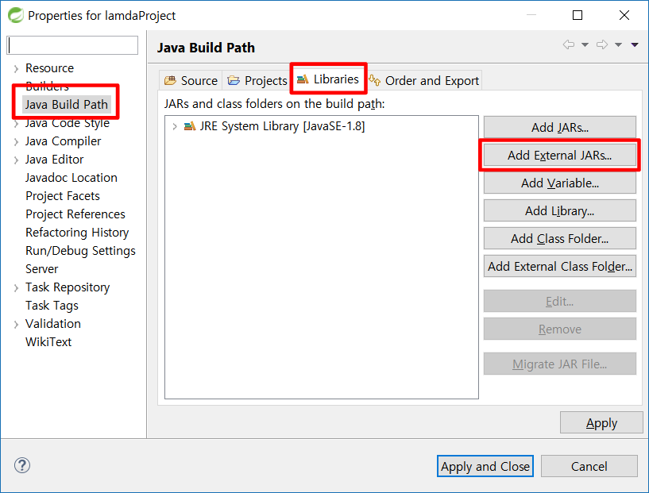Open the view menu triangle
This screenshot has width=649, height=493.
click(x=635, y=44)
